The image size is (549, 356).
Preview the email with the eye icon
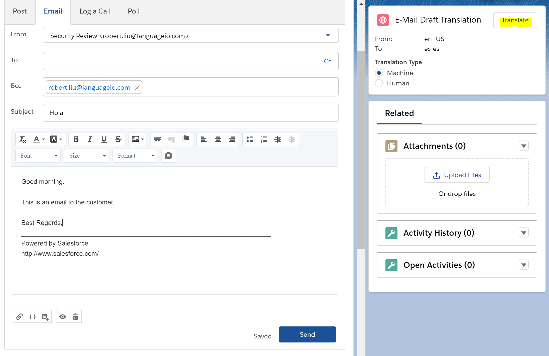pos(62,317)
